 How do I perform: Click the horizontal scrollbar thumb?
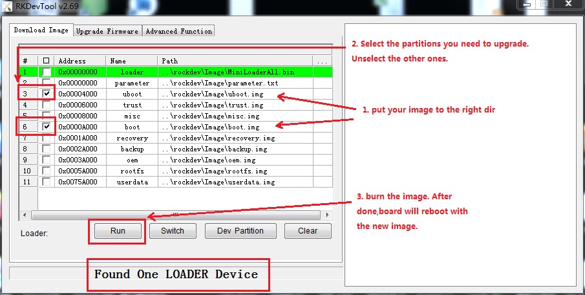coord(175,215)
